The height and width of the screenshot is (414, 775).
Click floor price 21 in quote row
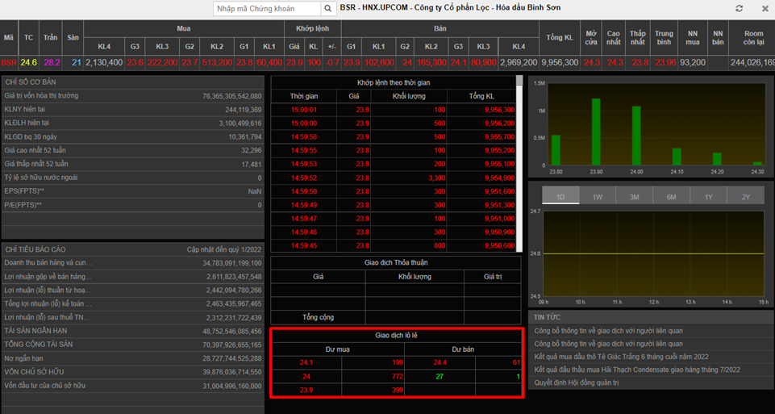click(x=76, y=62)
